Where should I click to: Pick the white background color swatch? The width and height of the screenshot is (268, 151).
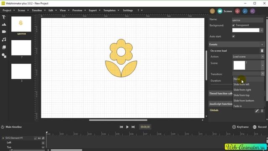coord(246,30)
